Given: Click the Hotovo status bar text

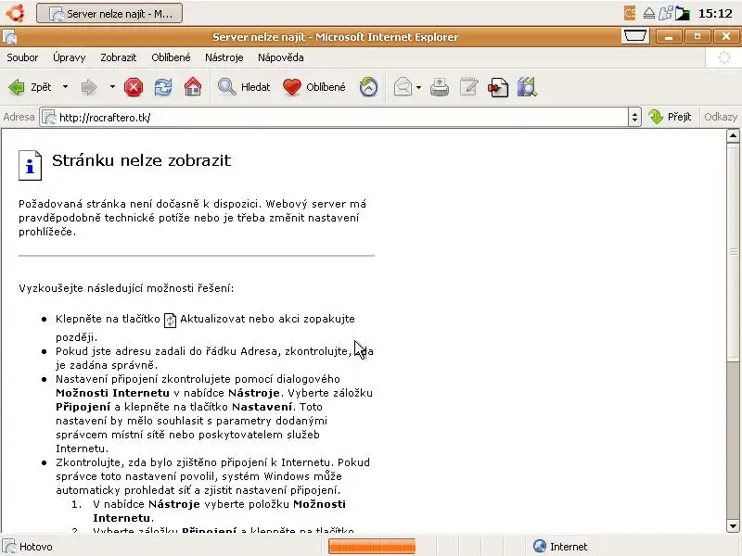Looking at the screenshot, I should 36,547.
